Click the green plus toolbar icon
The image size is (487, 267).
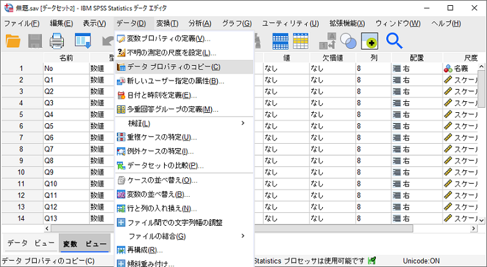click(x=369, y=41)
